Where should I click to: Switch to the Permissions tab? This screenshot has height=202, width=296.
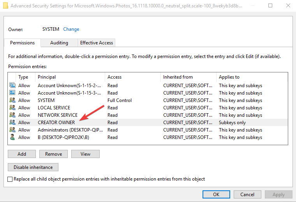click(x=22, y=43)
